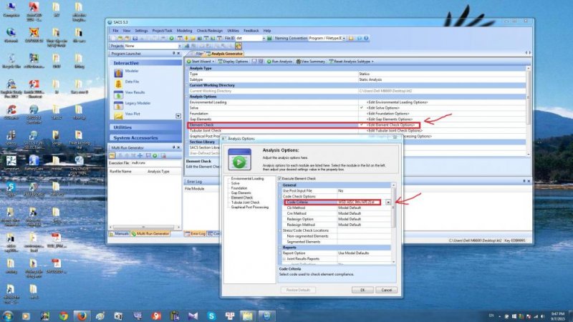Click the Execution File input field
573x322 pixels.
coord(155,163)
